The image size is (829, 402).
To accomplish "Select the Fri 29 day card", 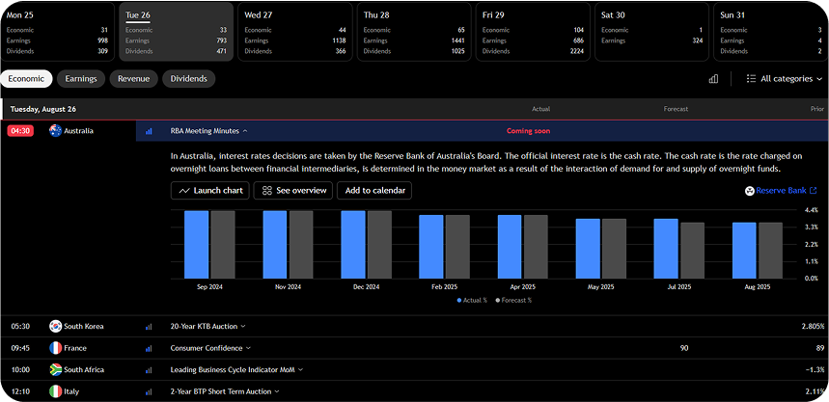I will (531, 32).
